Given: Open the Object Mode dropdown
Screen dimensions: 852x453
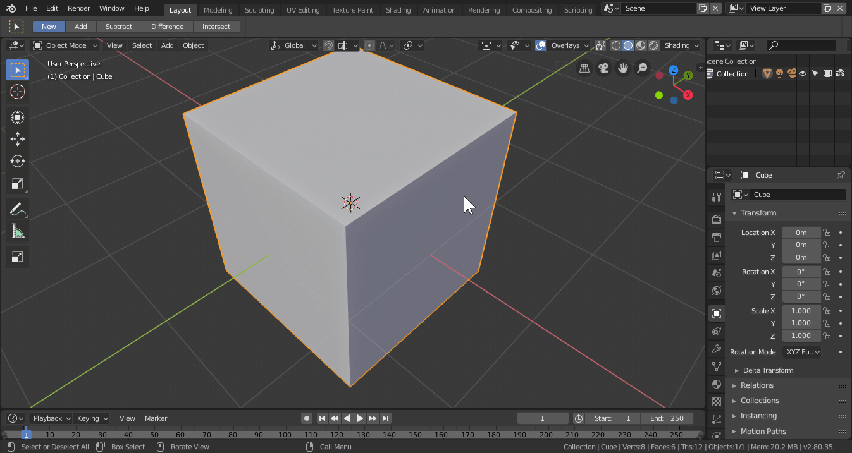Looking at the screenshot, I should click(66, 45).
